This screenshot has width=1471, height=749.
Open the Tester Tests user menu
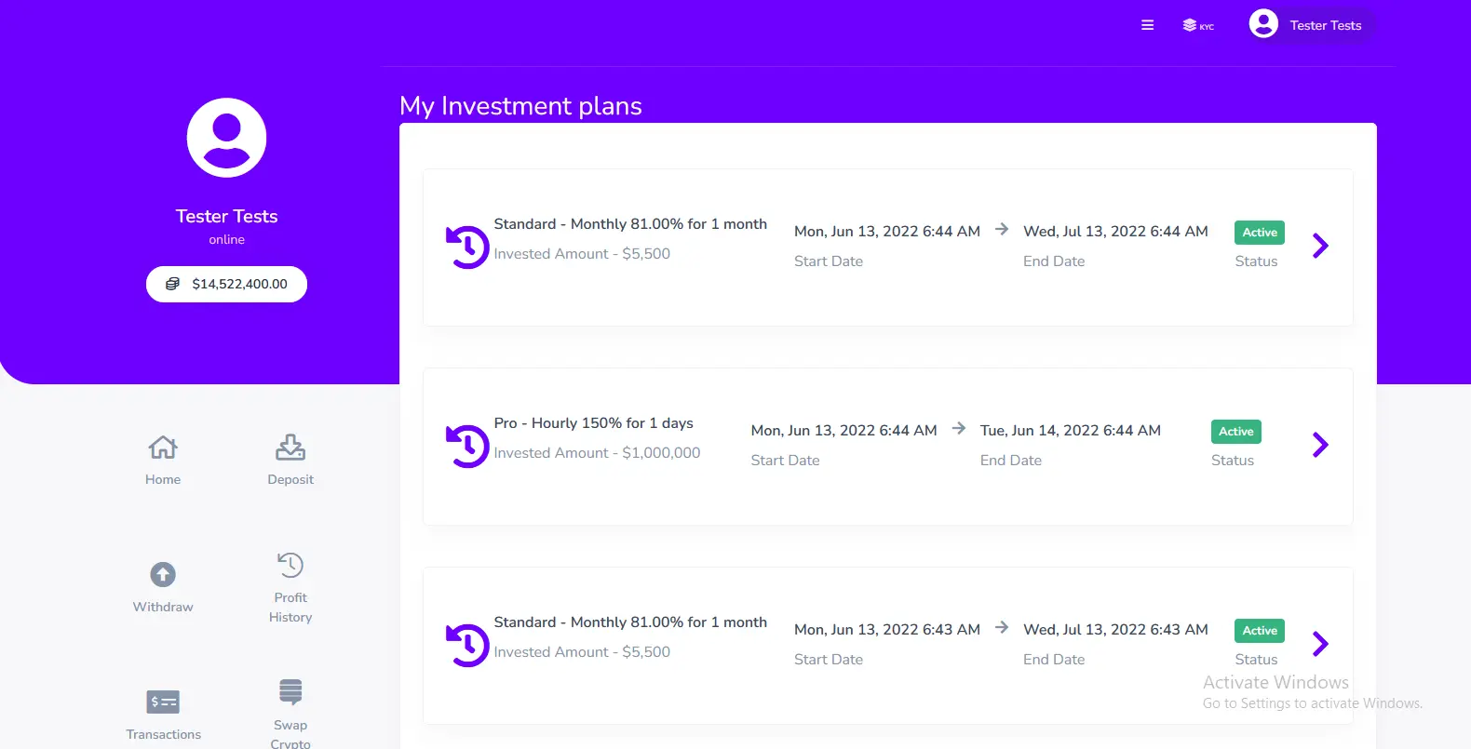pos(1311,25)
